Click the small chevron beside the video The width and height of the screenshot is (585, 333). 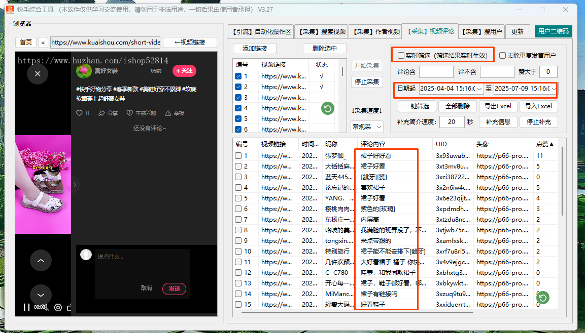(75, 184)
